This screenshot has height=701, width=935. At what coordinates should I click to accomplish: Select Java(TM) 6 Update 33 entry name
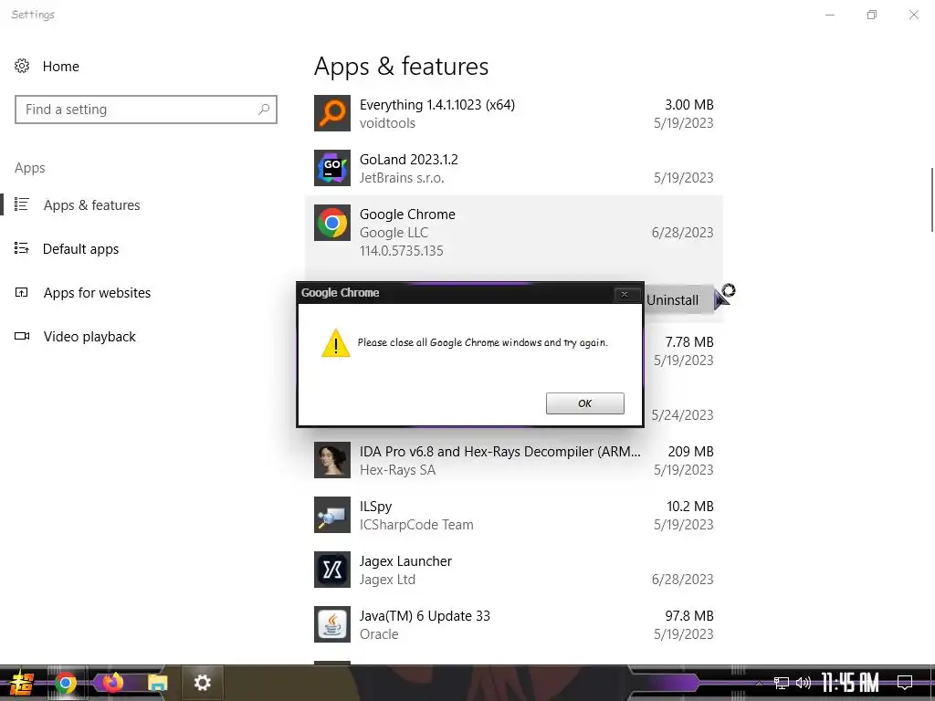[425, 616]
